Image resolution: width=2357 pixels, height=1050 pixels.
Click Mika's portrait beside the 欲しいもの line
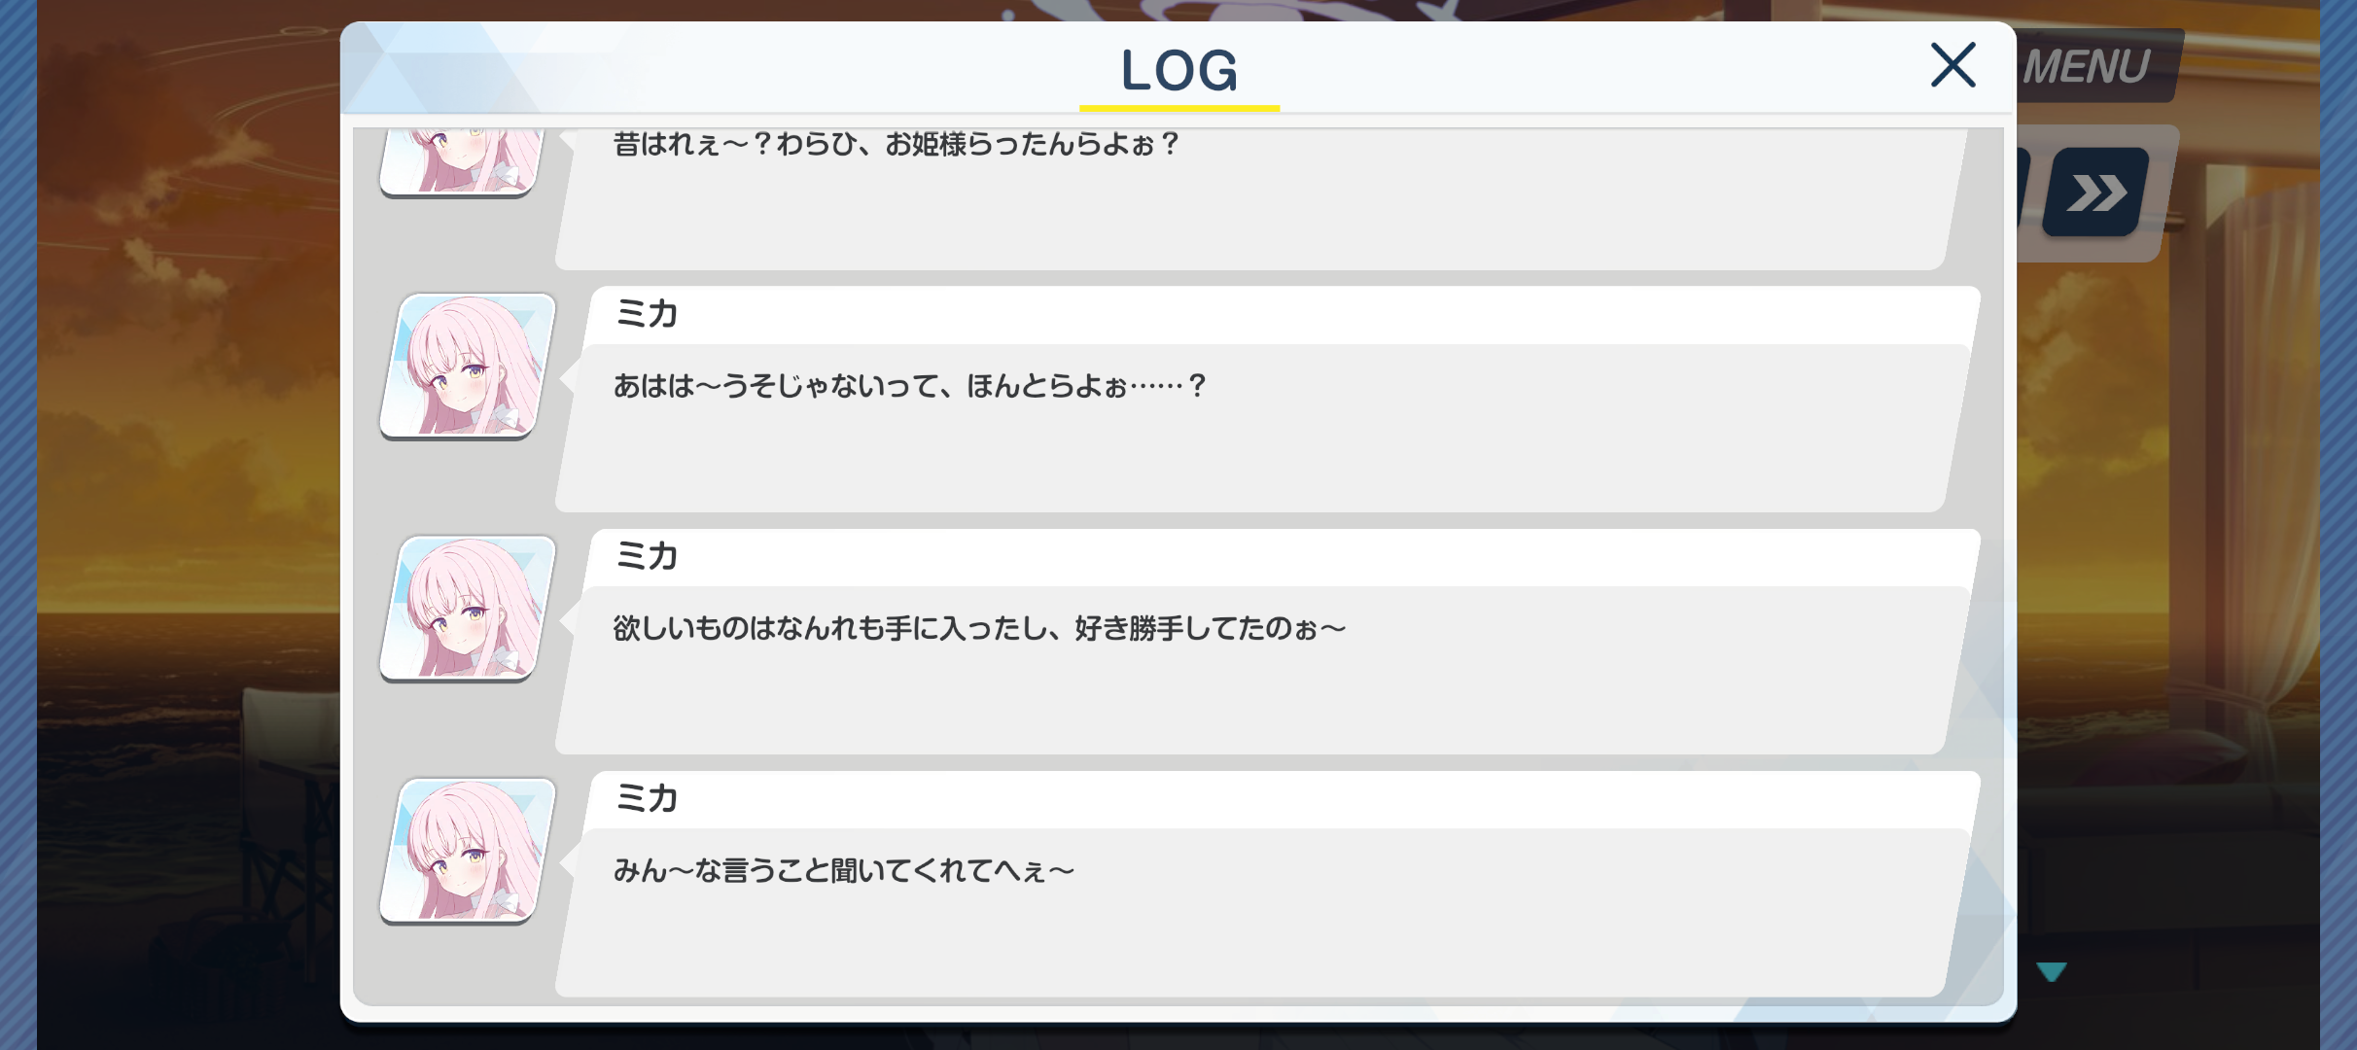(468, 609)
